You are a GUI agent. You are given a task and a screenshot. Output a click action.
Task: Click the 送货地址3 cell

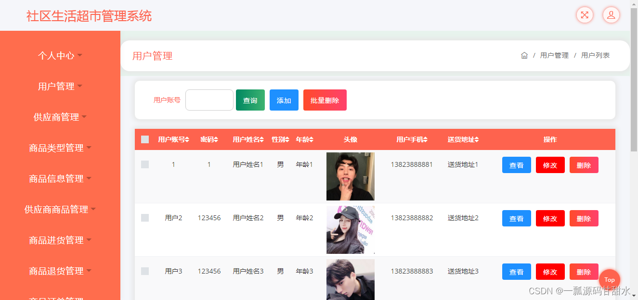point(463,271)
